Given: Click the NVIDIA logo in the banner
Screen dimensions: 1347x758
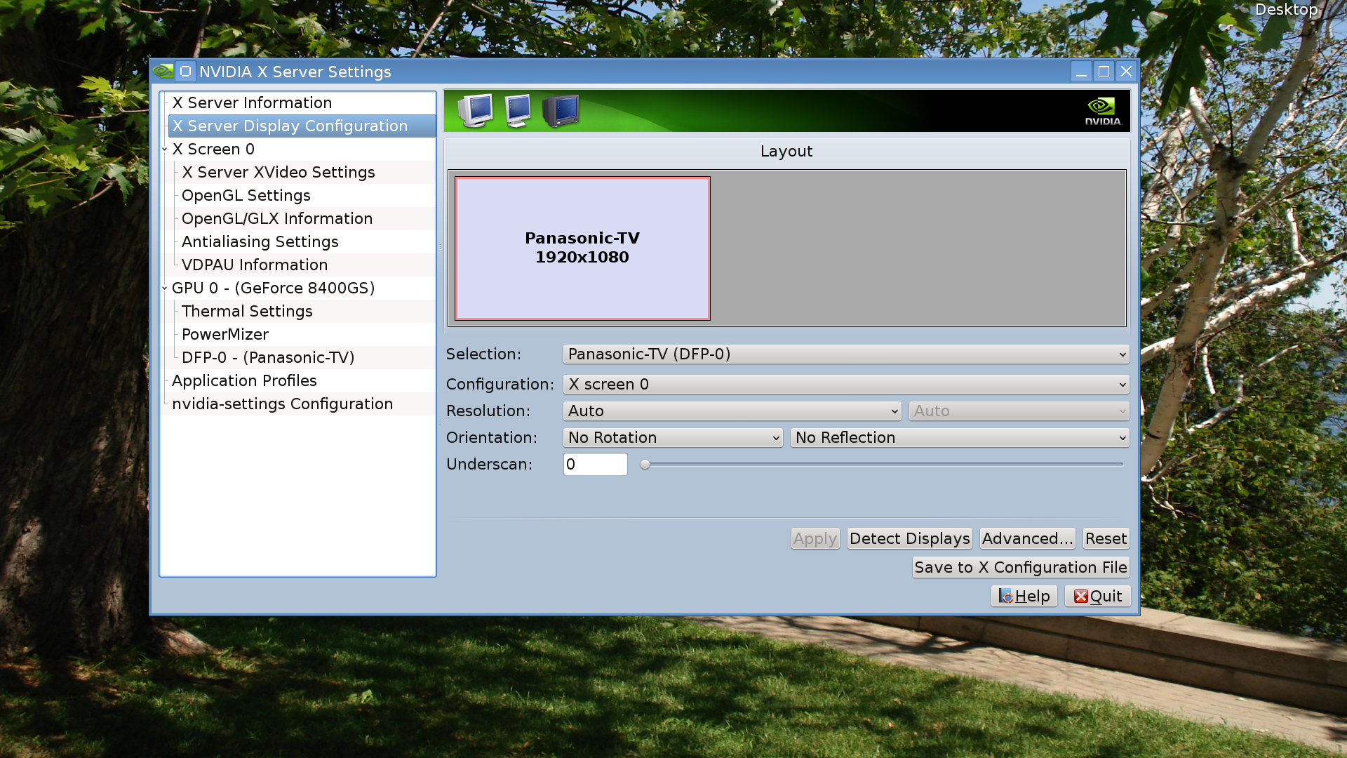Looking at the screenshot, I should (x=1103, y=112).
